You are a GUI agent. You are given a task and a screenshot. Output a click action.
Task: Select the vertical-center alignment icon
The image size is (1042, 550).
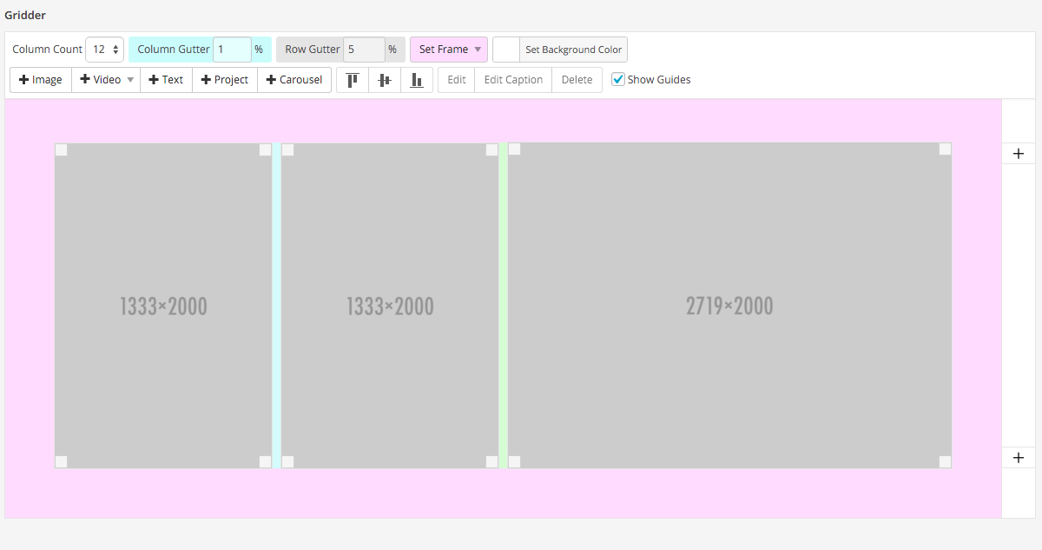385,79
